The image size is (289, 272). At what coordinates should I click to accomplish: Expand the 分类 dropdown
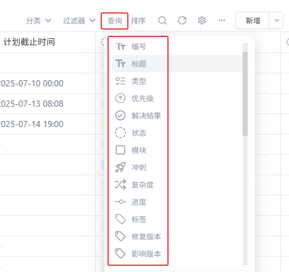click(38, 20)
